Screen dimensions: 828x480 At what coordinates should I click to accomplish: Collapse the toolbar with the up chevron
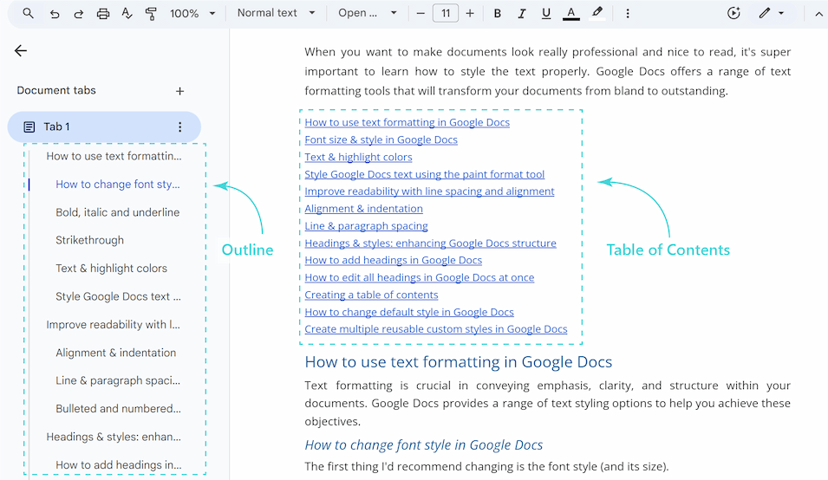(x=818, y=14)
